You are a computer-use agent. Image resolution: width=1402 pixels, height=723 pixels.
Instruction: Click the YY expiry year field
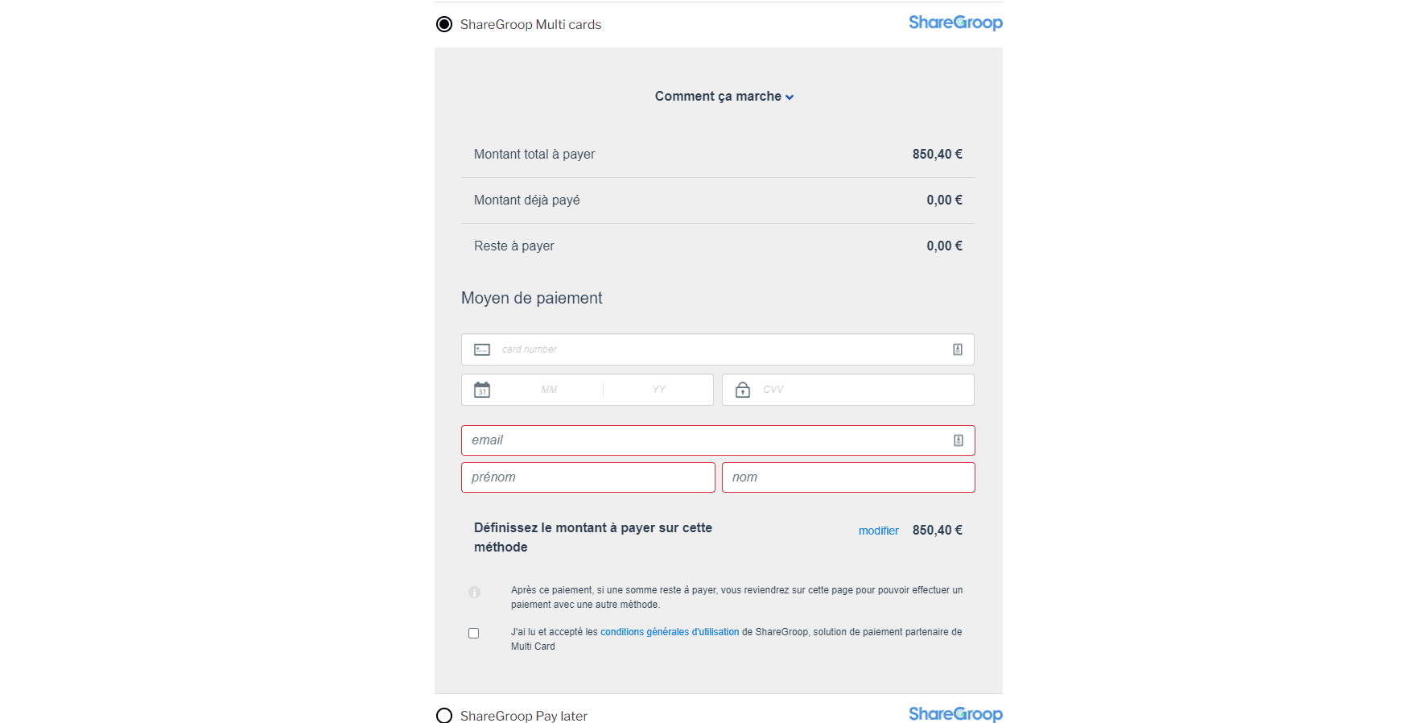coord(658,390)
